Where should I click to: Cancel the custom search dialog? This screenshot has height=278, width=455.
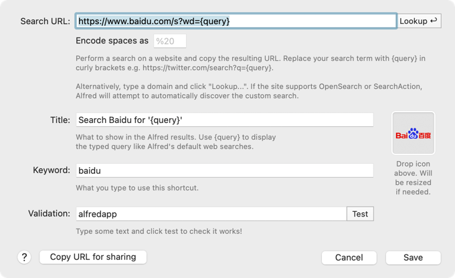coord(349,257)
